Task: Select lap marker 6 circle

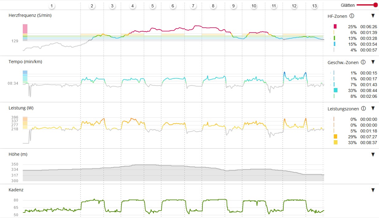Action: pyautogui.click(x=173, y=6)
